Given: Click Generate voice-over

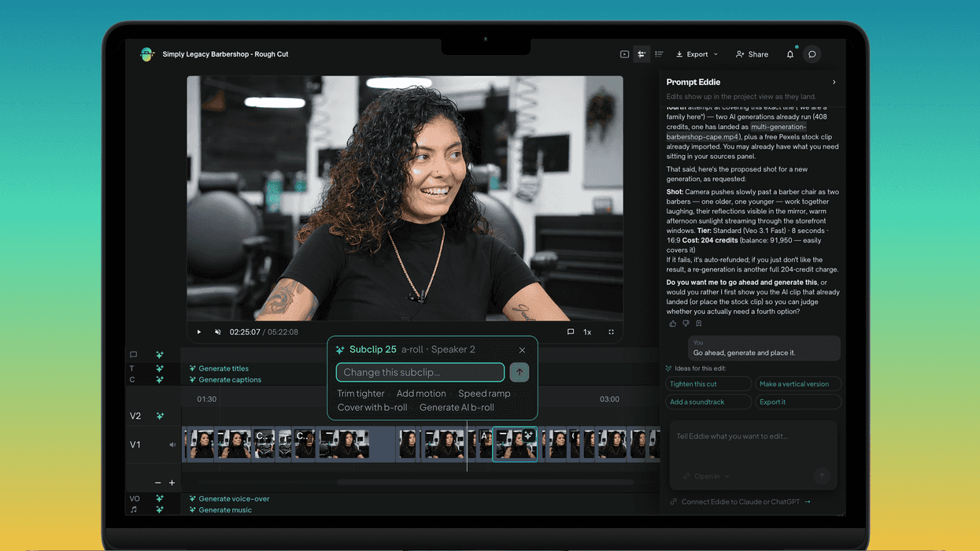Looking at the screenshot, I should tap(229, 498).
